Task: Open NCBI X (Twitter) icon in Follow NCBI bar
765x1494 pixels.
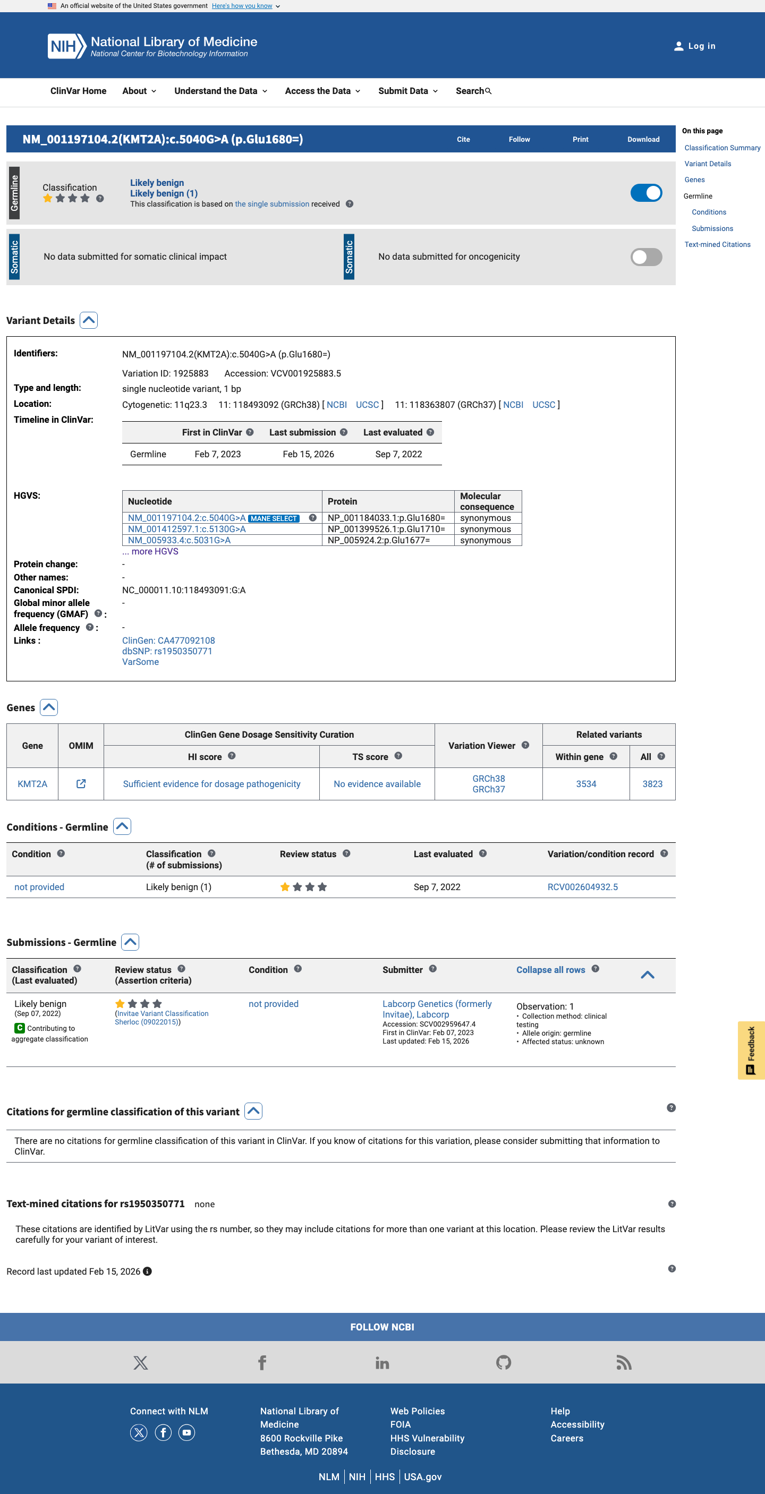Action: pyautogui.click(x=140, y=1362)
